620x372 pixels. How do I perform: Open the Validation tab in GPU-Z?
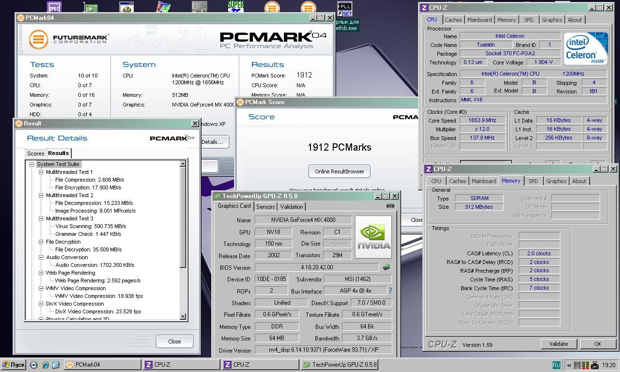292,207
